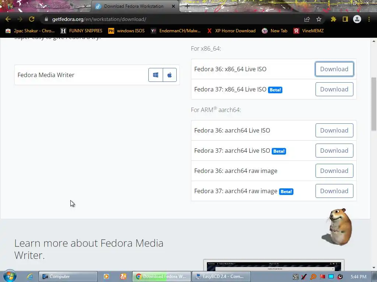Click the scrollbar up arrow

pyautogui.click(x=374, y=41)
